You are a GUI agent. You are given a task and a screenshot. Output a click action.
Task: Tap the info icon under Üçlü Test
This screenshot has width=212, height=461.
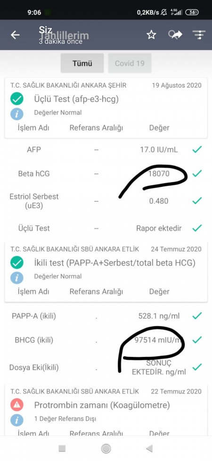(x=16, y=113)
